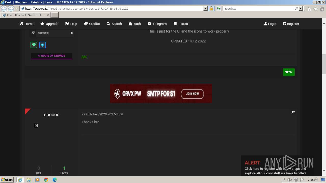
Task: Click the scrollbar up arrow
Action: pos(324,24)
